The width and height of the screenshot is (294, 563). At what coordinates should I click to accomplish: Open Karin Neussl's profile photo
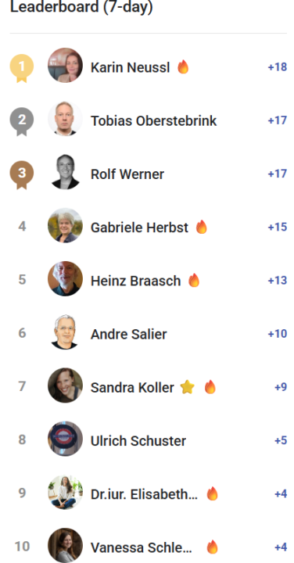pyautogui.click(x=66, y=66)
